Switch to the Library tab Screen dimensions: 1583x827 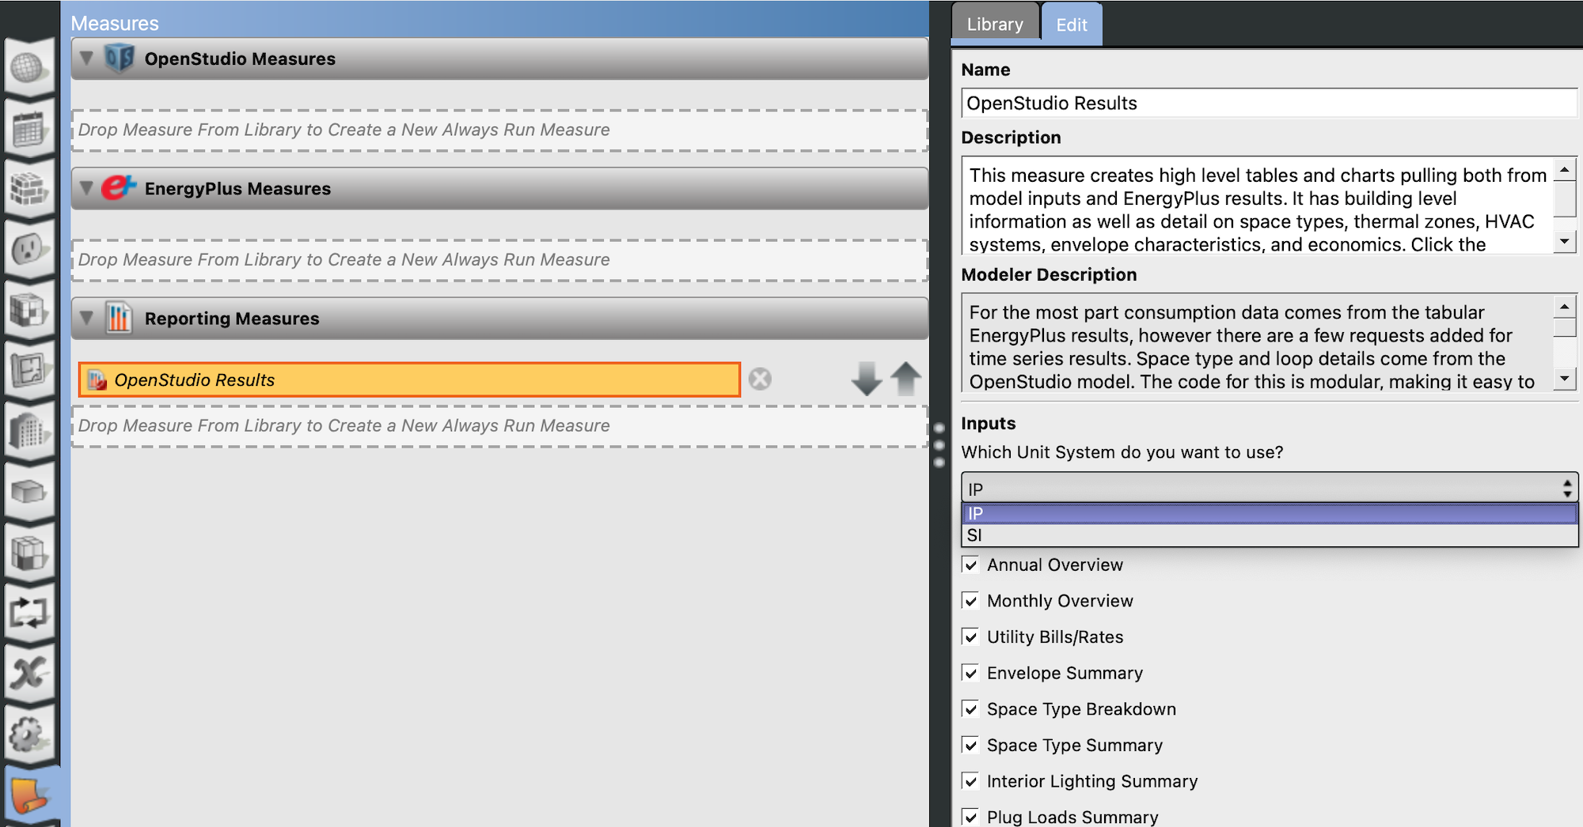coord(994,25)
